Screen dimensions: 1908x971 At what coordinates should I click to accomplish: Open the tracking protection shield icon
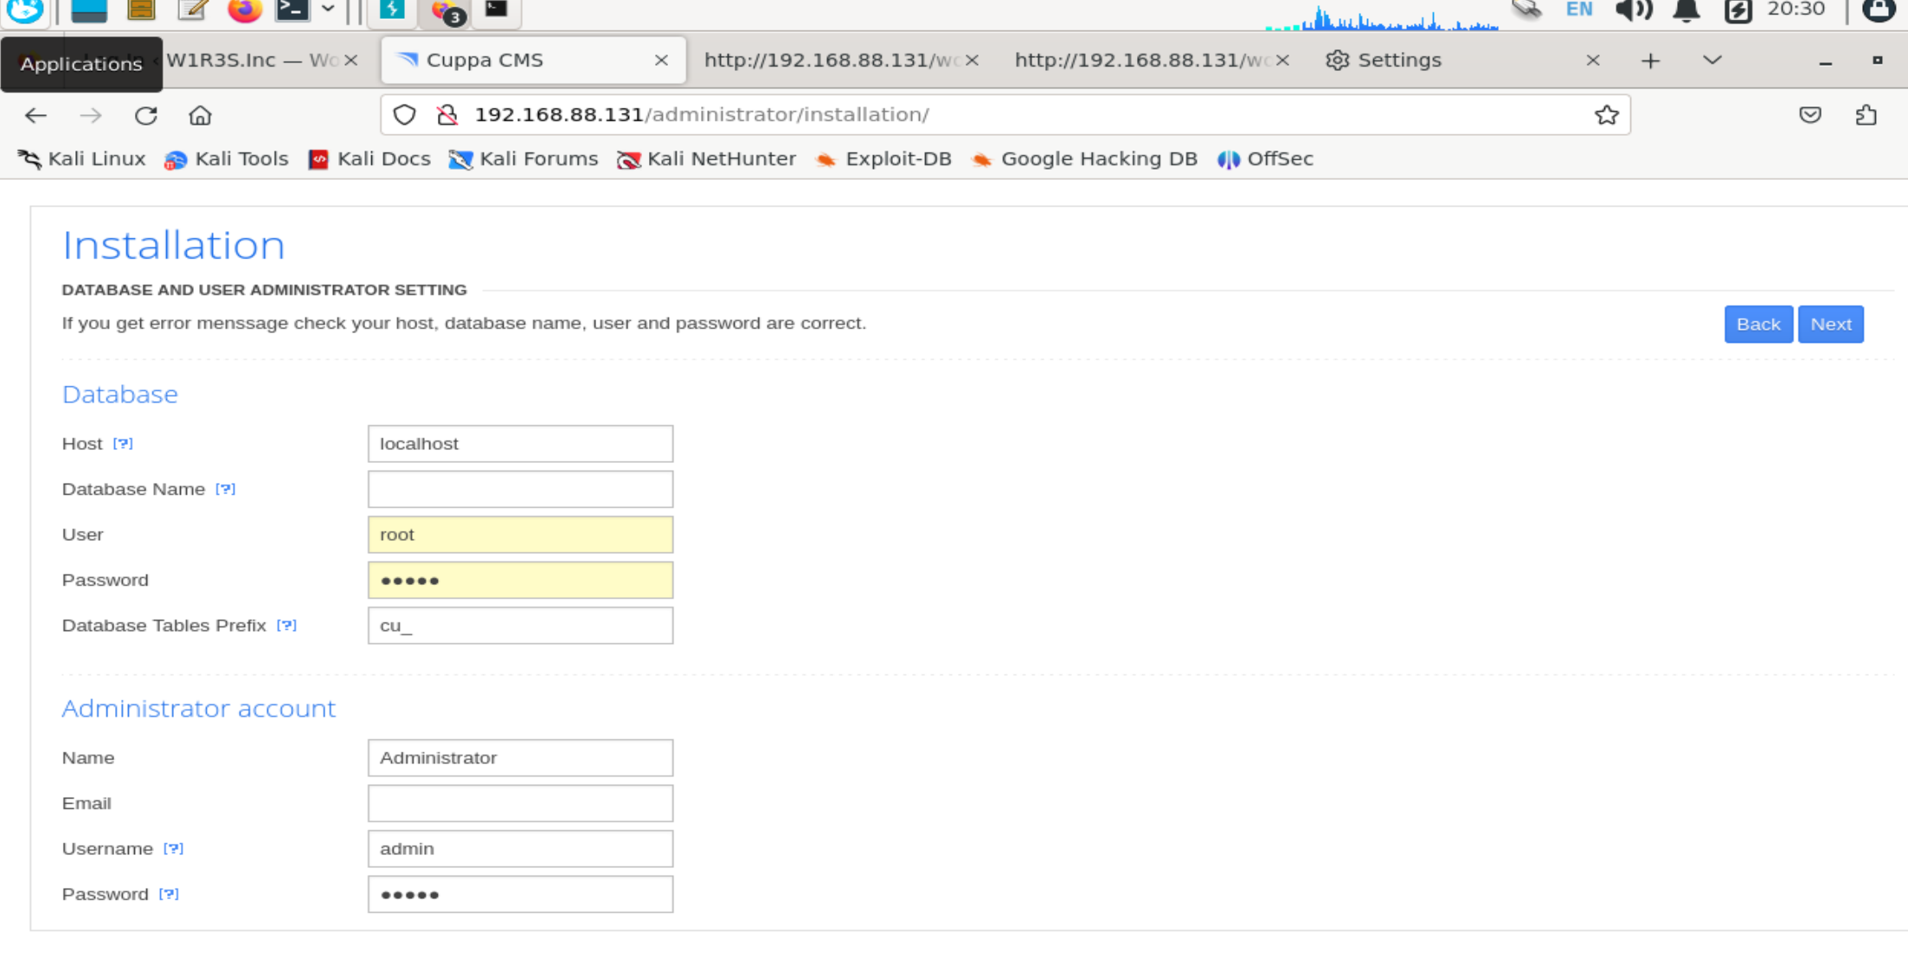click(x=404, y=115)
